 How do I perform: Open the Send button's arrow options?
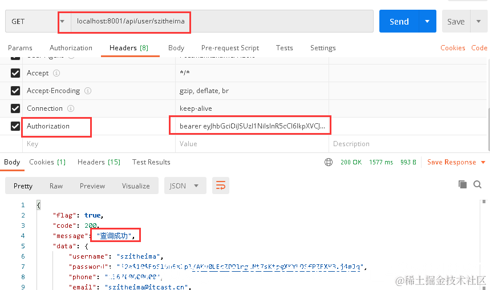(427, 21)
